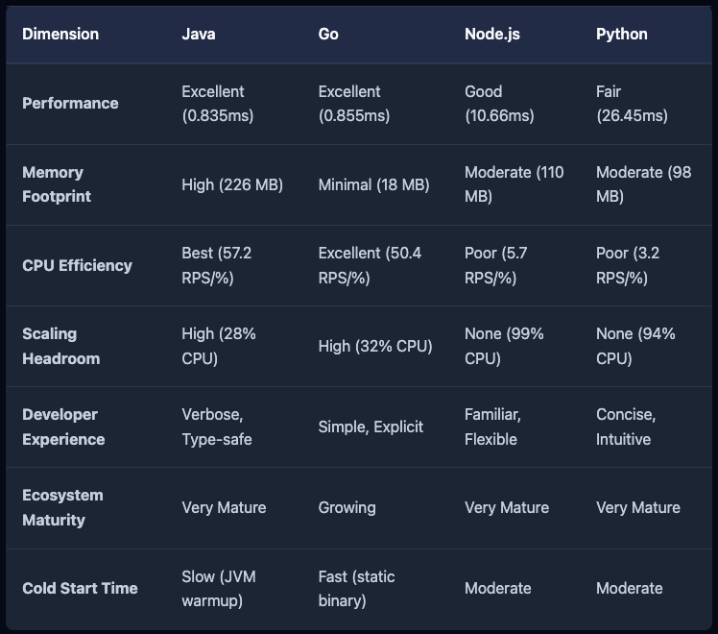718x634 pixels.
Task: Select the Poor (3.2 RPS/%) cell
Action: [628, 265]
